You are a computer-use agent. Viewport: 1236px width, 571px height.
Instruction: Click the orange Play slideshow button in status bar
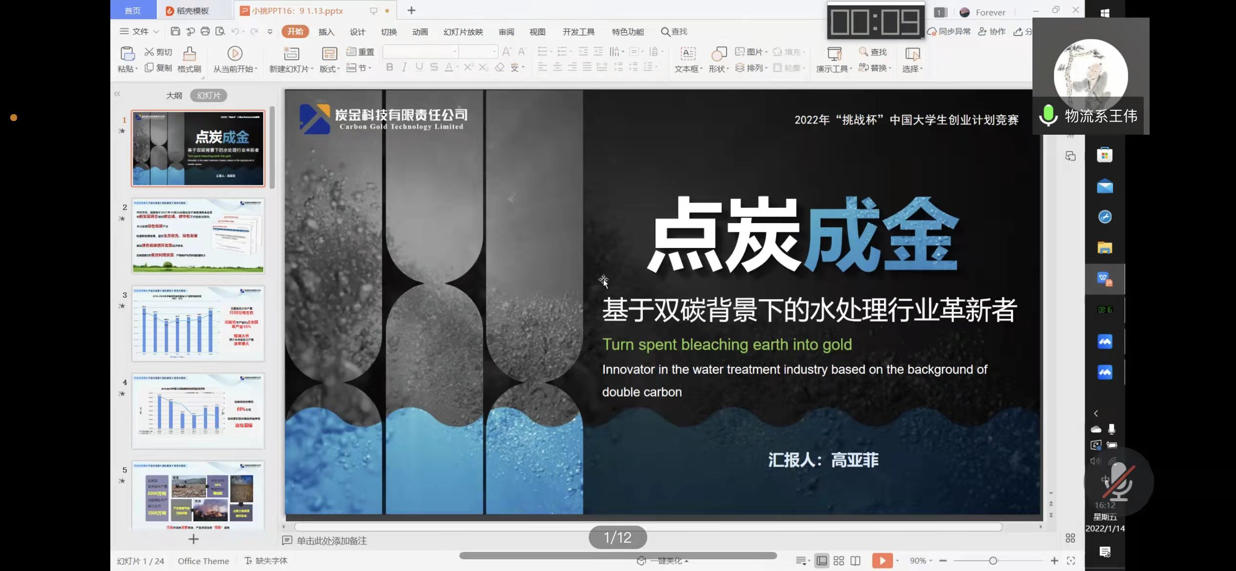pyautogui.click(x=882, y=561)
